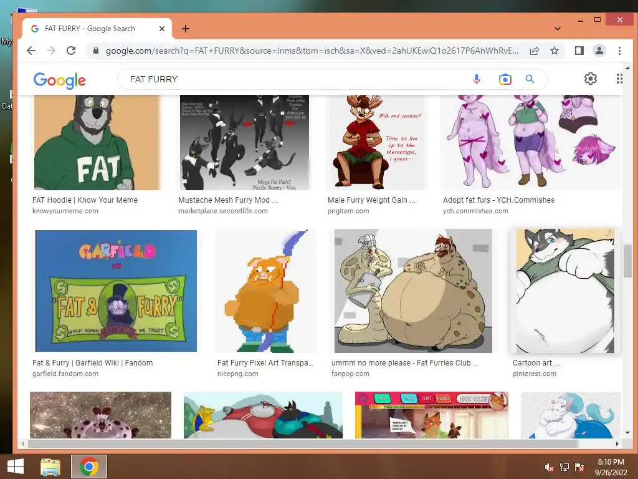This screenshot has height=479, width=638.
Task: Click the muted volume tray icon
Action: [x=549, y=467]
